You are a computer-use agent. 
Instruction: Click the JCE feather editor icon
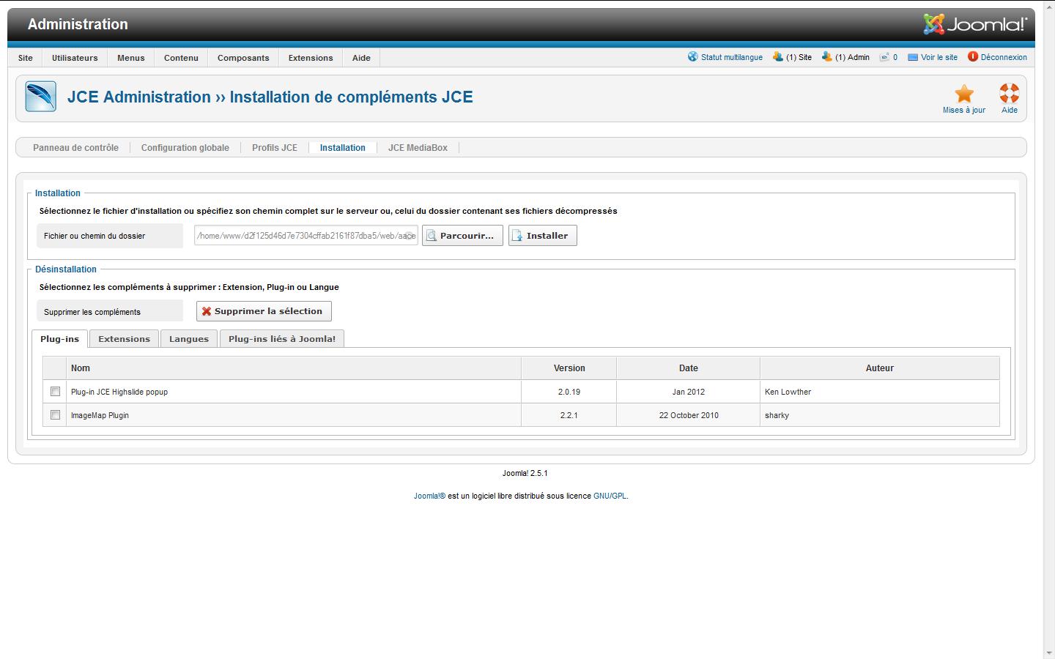click(x=40, y=97)
